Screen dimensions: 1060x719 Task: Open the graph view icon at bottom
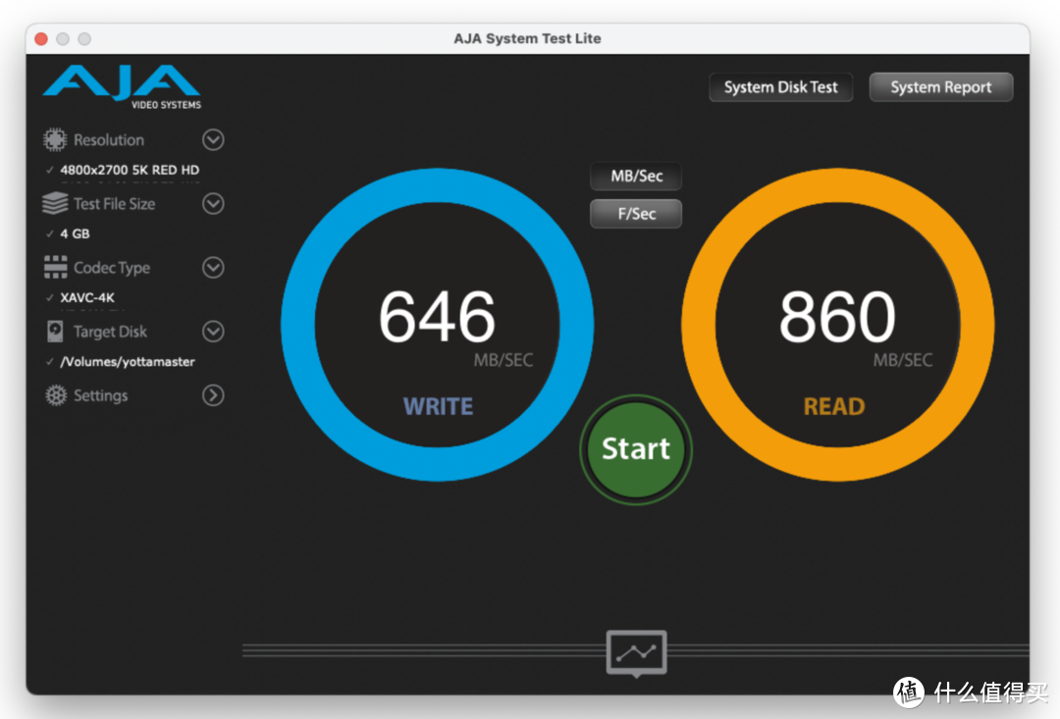pos(636,652)
